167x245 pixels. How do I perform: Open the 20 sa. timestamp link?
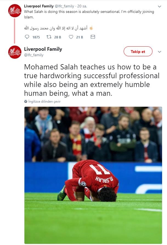click(82, 6)
